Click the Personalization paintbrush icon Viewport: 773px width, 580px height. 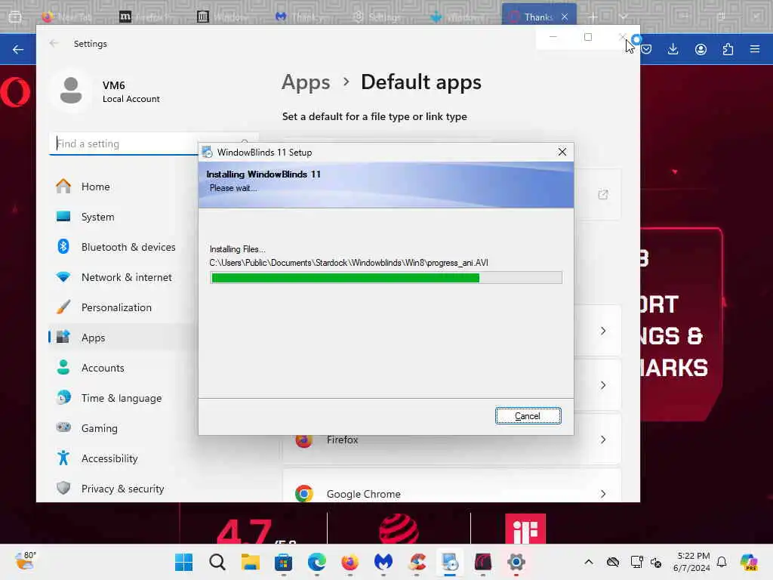click(x=63, y=307)
